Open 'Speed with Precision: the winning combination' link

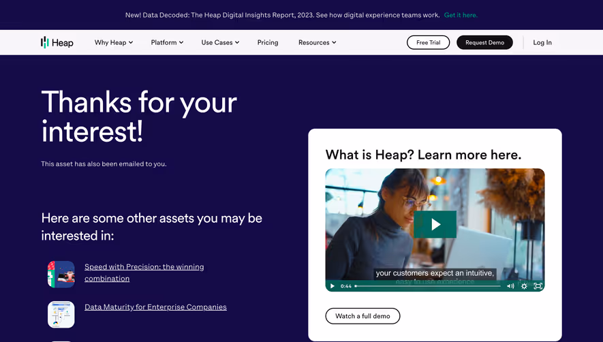coord(144,273)
